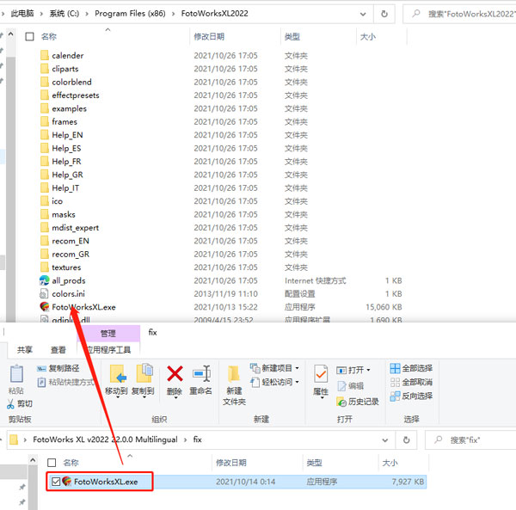The width and height of the screenshot is (516, 510).
Task: Open the Share ribbon tab
Action: 25,350
